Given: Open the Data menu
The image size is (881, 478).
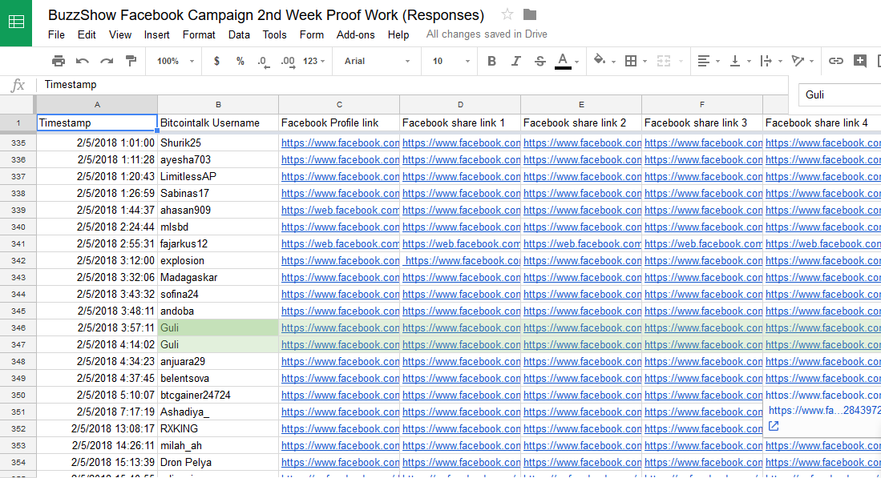Looking at the screenshot, I should tap(239, 34).
